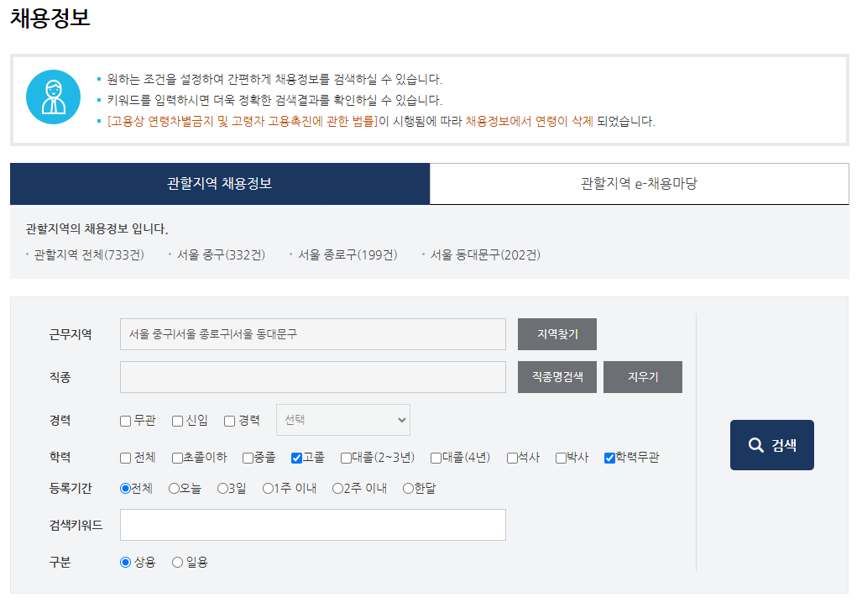Screen dimensions: 862x608
Task: Check the 대졸(4년) education checkbox
Action: (x=436, y=459)
